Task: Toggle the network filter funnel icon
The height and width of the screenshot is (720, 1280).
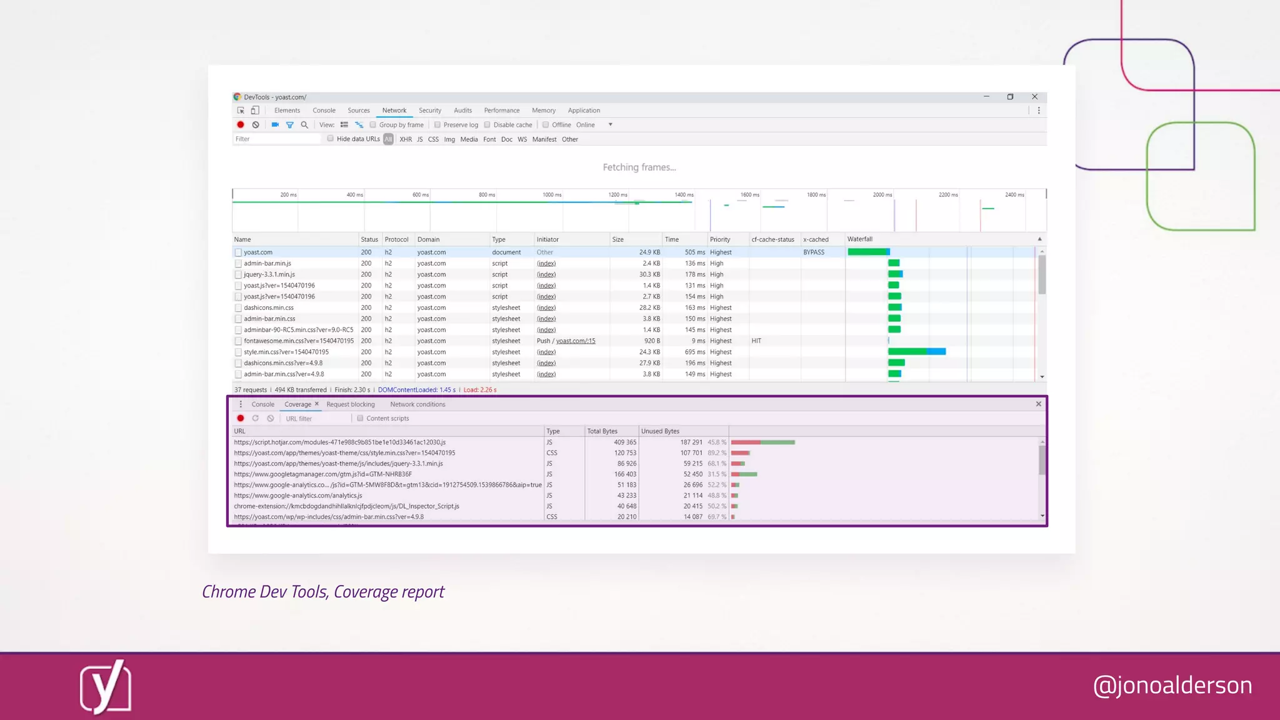Action: point(290,125)
